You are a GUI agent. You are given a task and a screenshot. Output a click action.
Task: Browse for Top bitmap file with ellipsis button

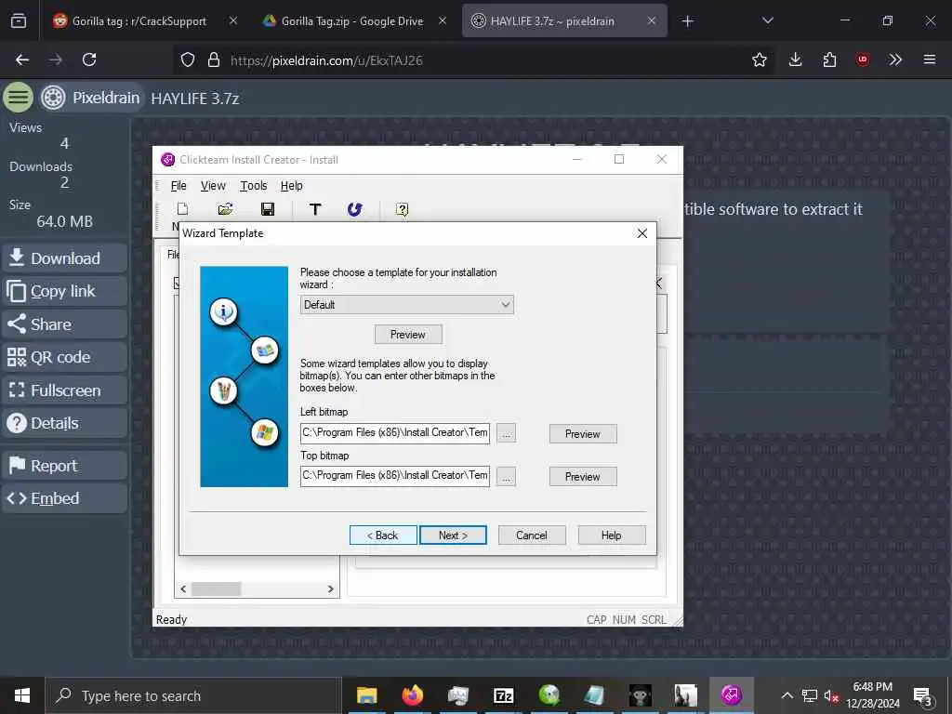[507, 476]
